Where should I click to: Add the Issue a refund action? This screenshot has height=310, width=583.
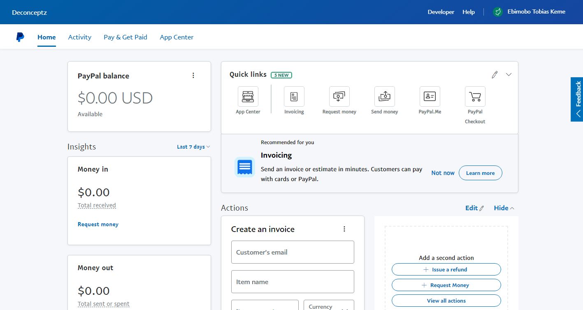point(446,269)
